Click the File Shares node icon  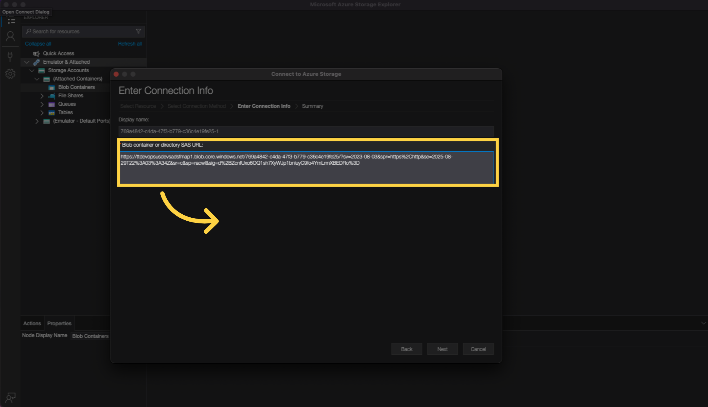52,96
